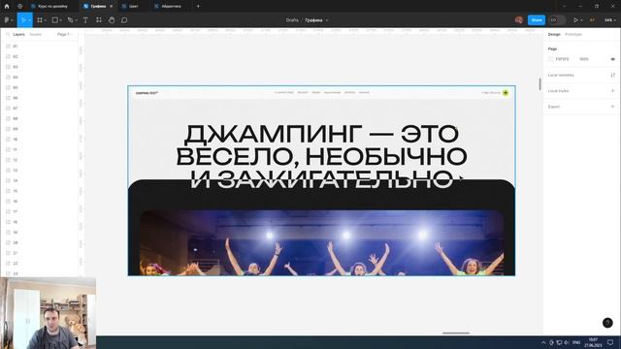The height and width of the screenshot is (349, 621).
Task: Switch to the Цвет tab
Action: pos(134,7)
